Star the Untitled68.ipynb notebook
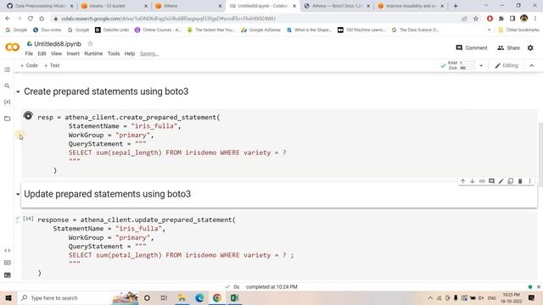The height and width of the screenshot is (305, 543). (x=91, y=43)
